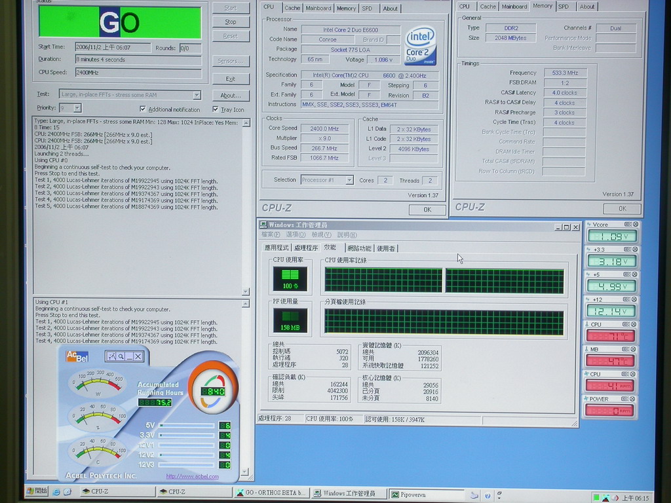Switch to the 處理程序 tab in Task Manager
Screen dimensions: 671x503
tap(306, 248)
